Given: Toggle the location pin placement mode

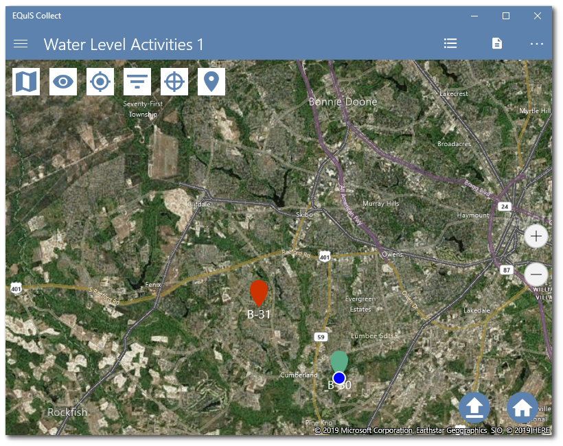Looking at the screenshot, I should [x=210, y=81].
